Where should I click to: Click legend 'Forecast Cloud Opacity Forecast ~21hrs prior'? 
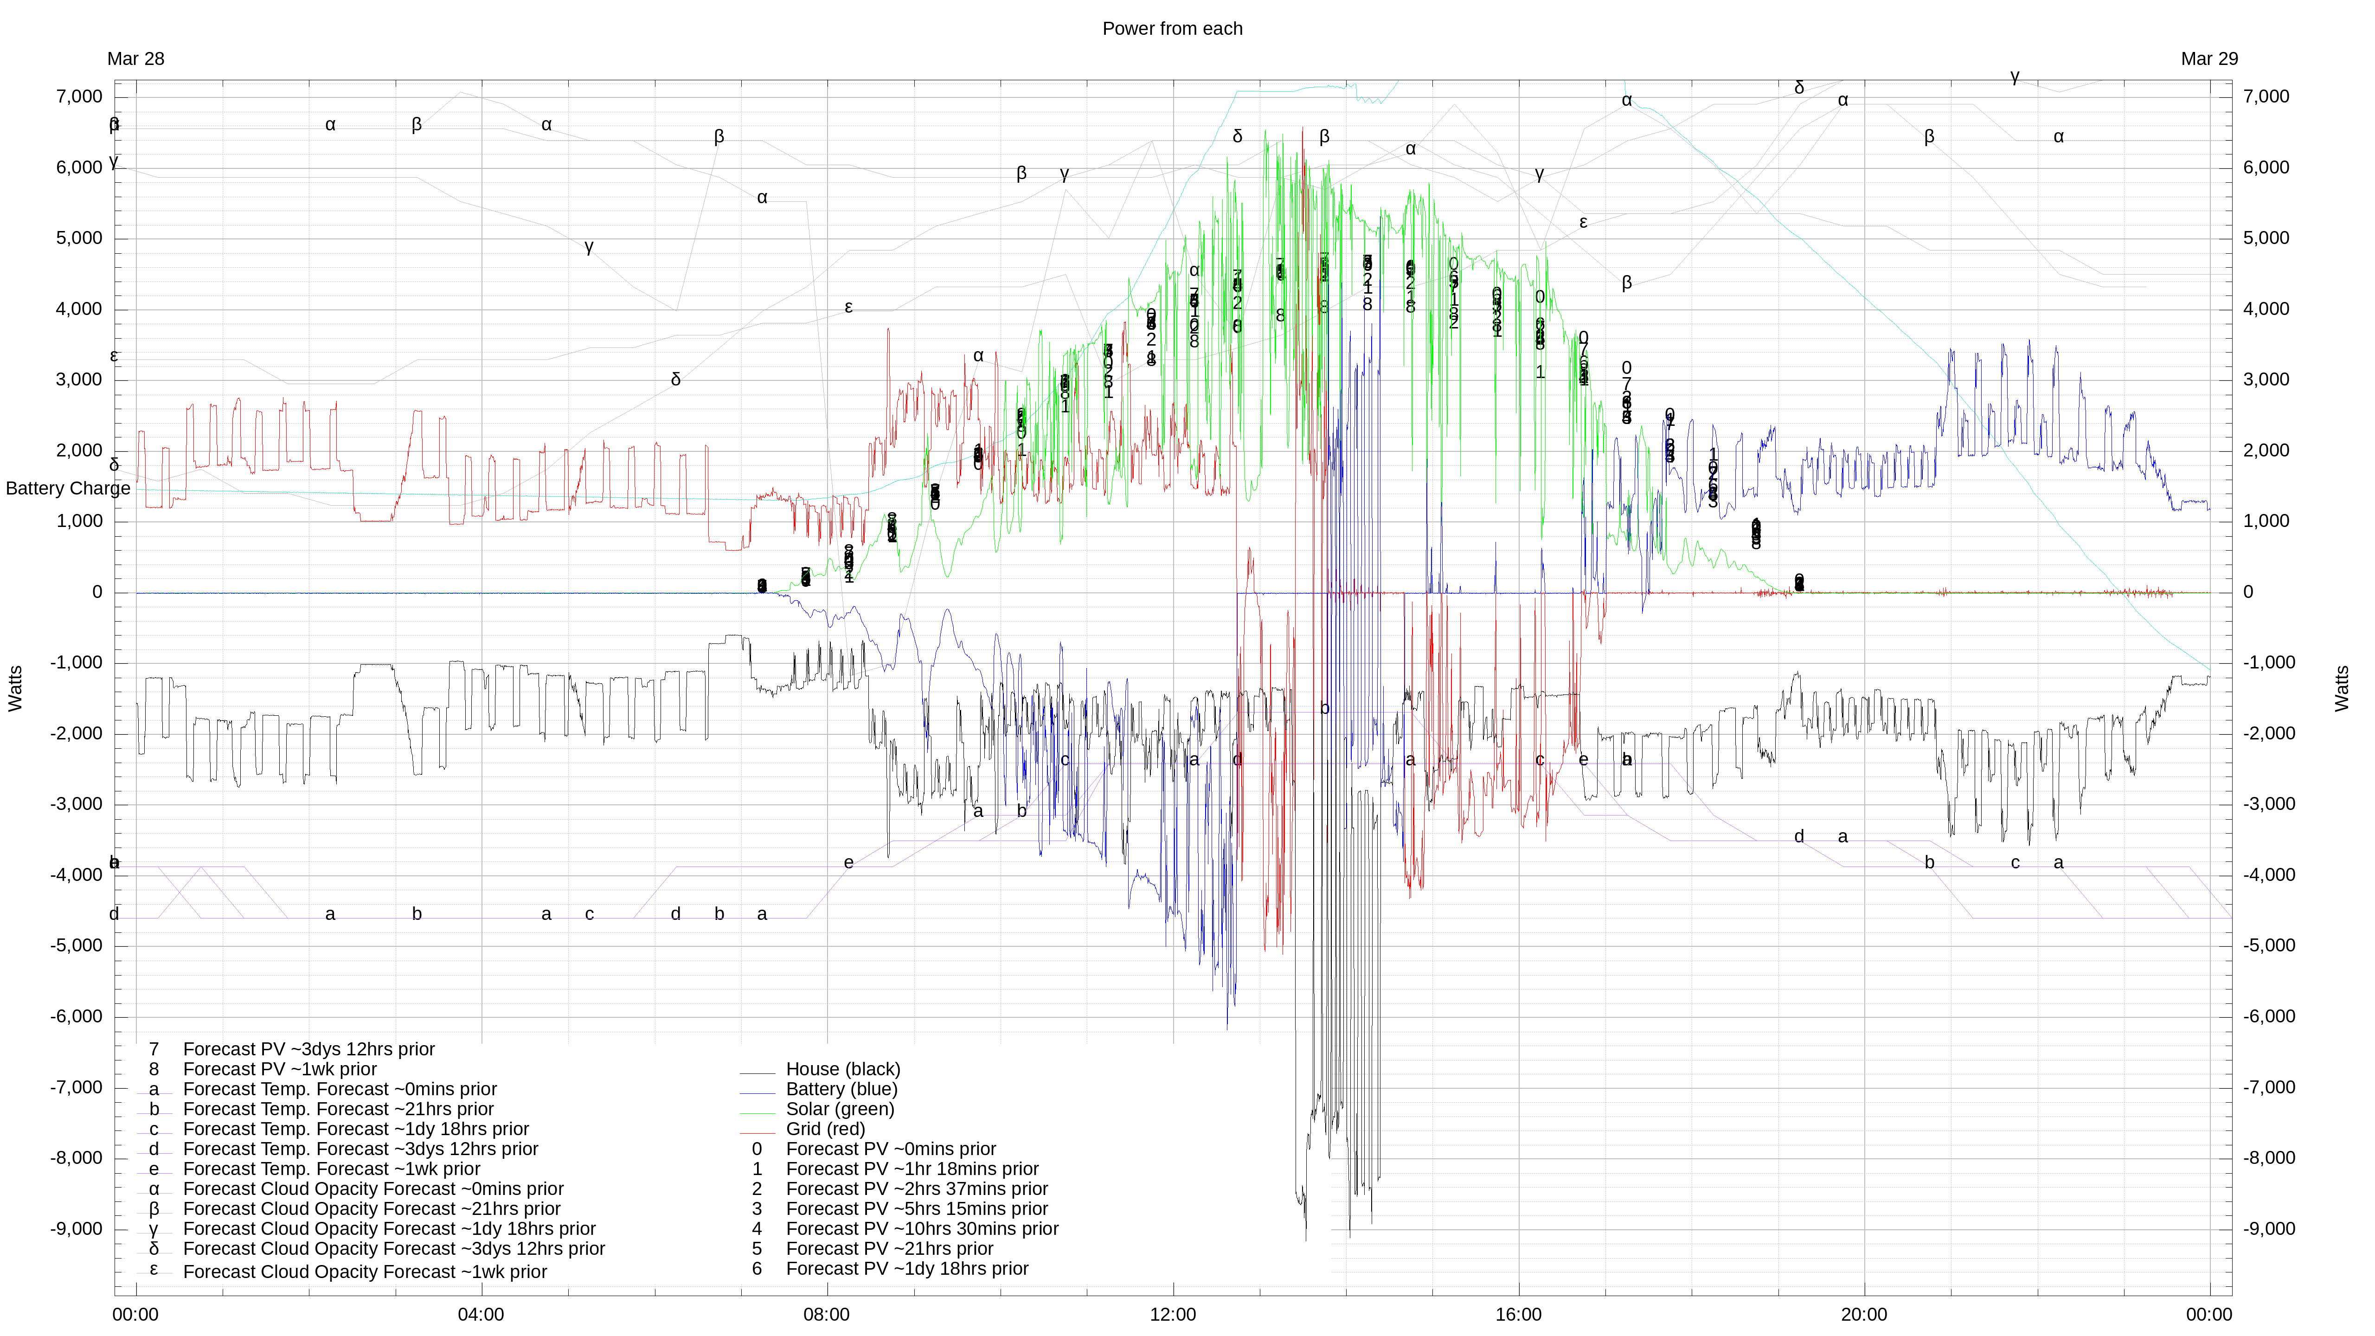[x=372, y=1209]
